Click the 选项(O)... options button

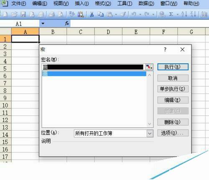(173, 133)
